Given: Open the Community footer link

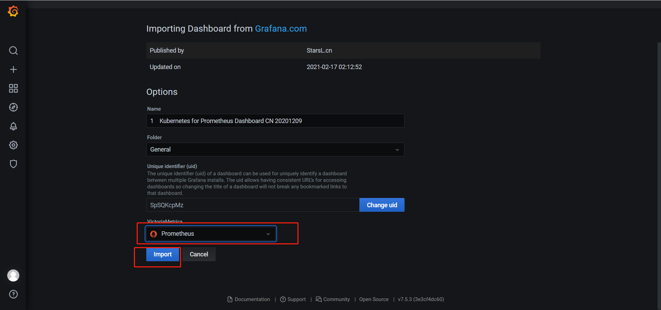Looking at the screenshot, I should click(333, 299).
